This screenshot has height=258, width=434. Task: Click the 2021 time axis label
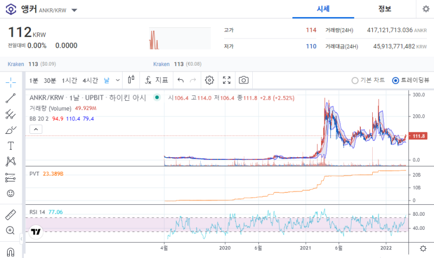(x=305, y=248)
